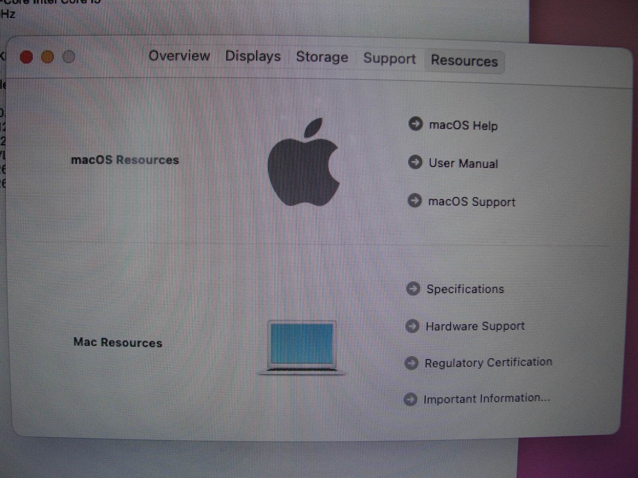Viewport: 638px width, 478px height.
Task: Click the arrow icon beside macOS Support
Action: point(415,200)
